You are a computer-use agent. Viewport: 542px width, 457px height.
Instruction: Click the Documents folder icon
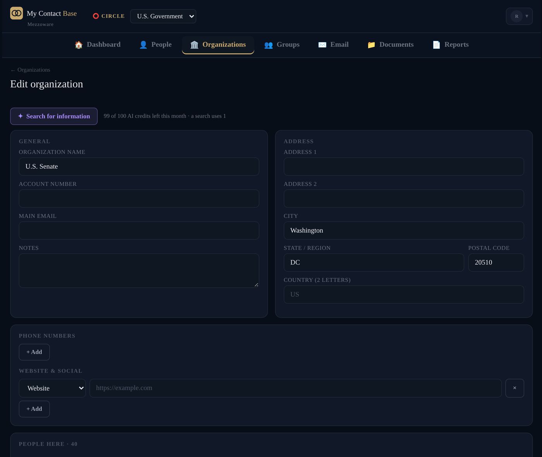(x=371, y=45)
